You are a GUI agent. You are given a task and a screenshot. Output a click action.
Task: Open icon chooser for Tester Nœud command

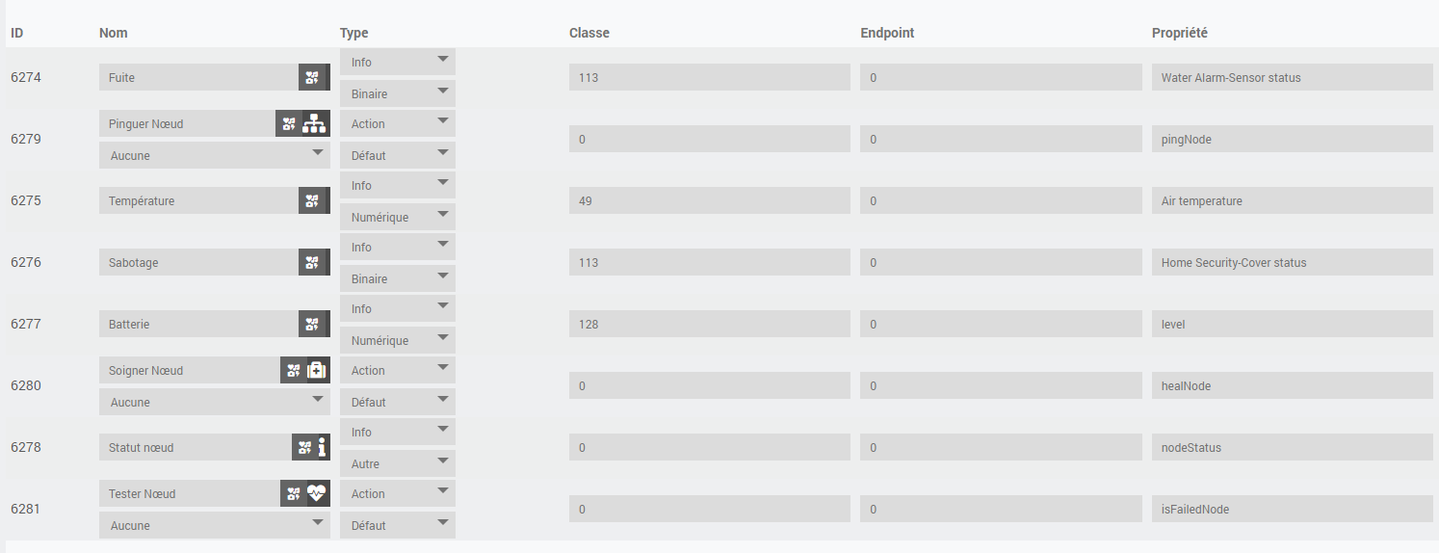point(293,493)
